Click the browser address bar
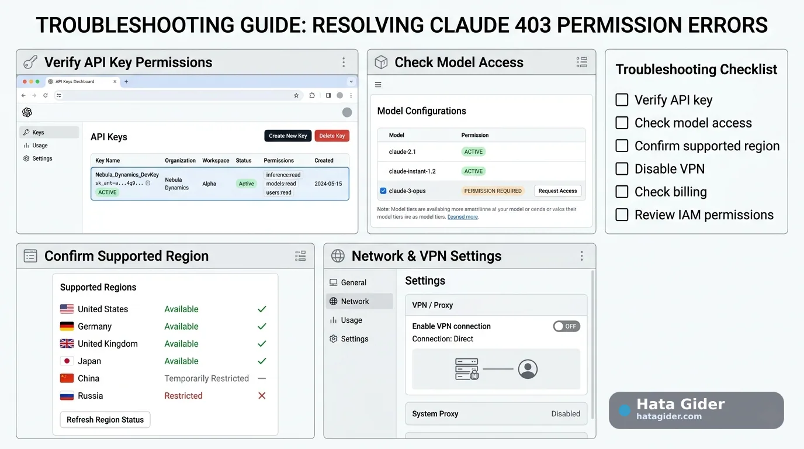The height and width of the screenshot is (449, 804). [178, 95]
